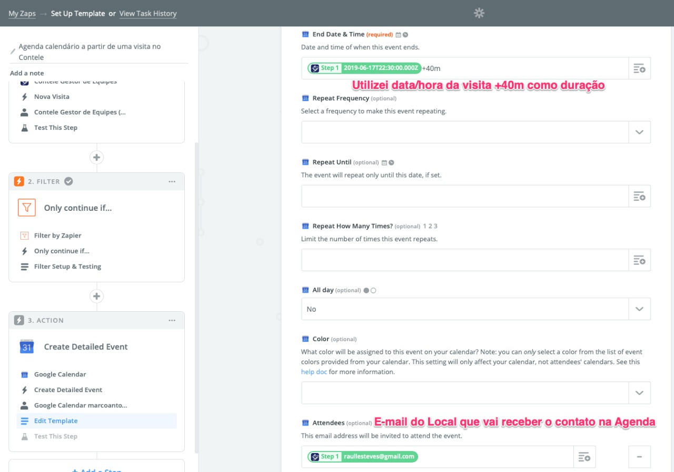Open the help doc link
Screen dimensions: 674x472
click(x=314, y=372)
